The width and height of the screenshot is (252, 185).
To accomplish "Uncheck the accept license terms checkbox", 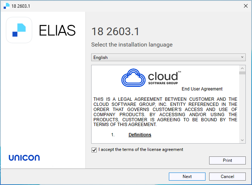I will click(94, 150).
